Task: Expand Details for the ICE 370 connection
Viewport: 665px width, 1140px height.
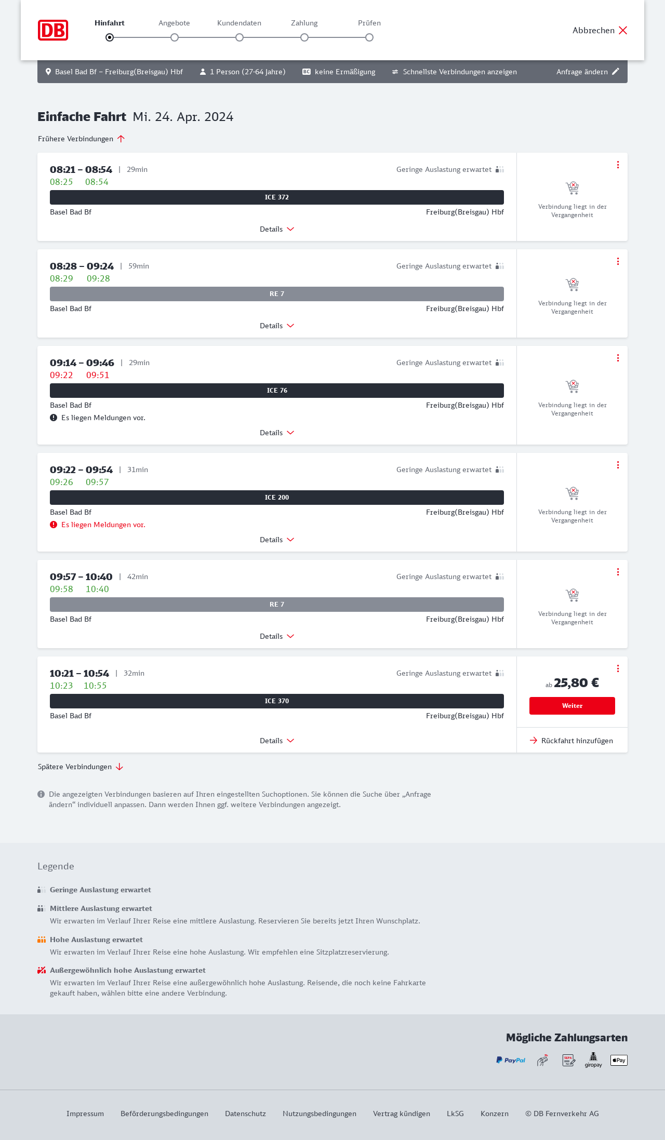Action: pyautogui.click(x=277, y=741)
